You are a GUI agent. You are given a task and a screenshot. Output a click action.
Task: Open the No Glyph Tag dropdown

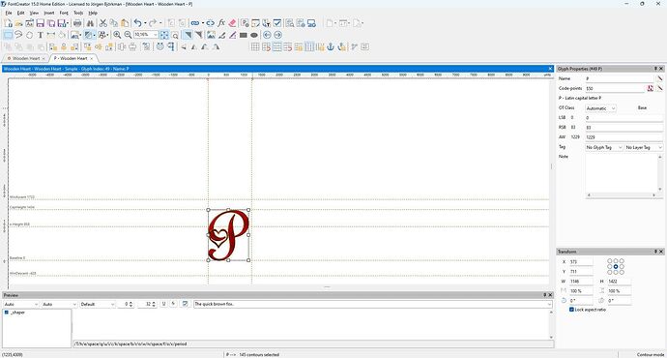click(x=604, y=147)
